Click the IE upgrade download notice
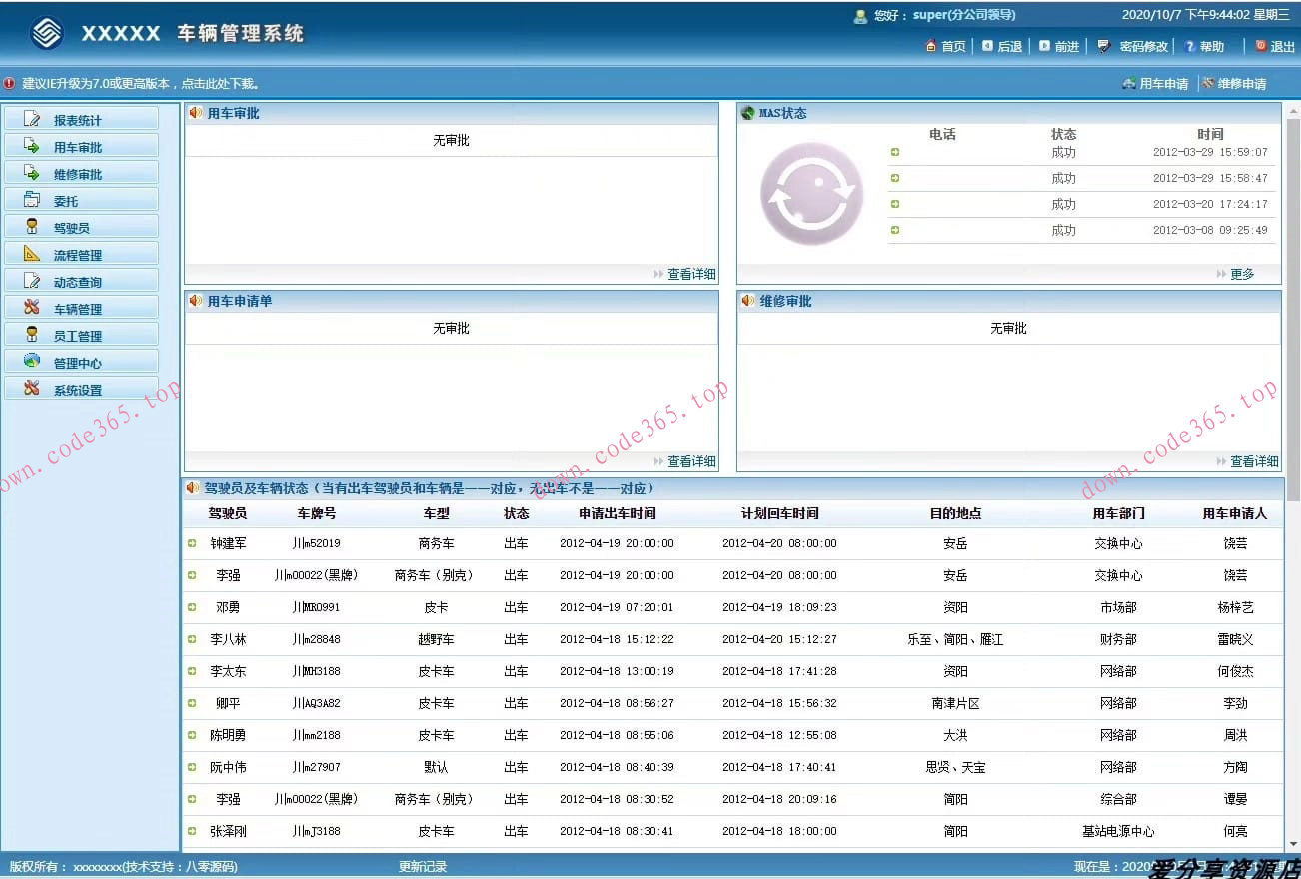Image resolution: width=1301 pixels, height=879 pixels. 140,84
